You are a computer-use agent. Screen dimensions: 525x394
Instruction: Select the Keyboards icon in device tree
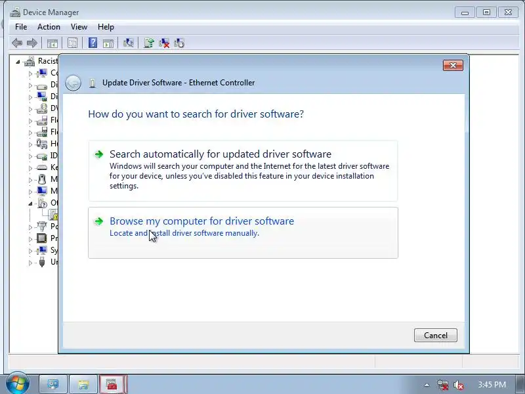pyautogui.click(x=42, y=167)
